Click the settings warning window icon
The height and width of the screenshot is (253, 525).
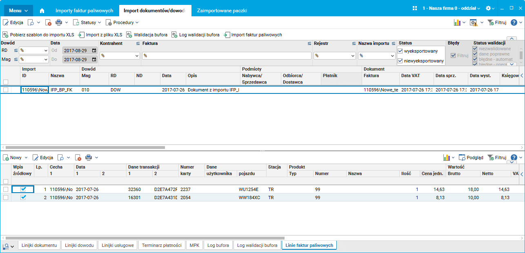[474, 22]
